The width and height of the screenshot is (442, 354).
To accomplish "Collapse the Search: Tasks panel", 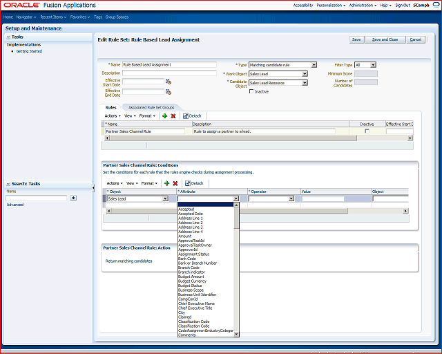I will click(8, 184).
